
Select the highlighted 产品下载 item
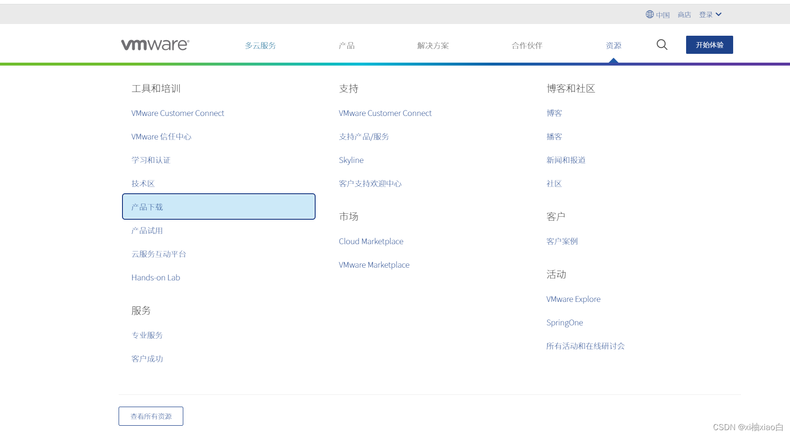(219, 207)
